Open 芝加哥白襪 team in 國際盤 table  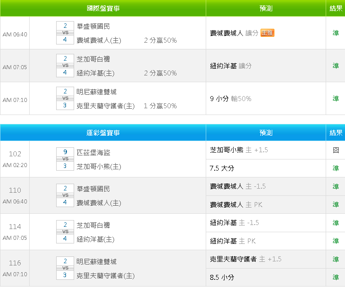tap(93, 59)
